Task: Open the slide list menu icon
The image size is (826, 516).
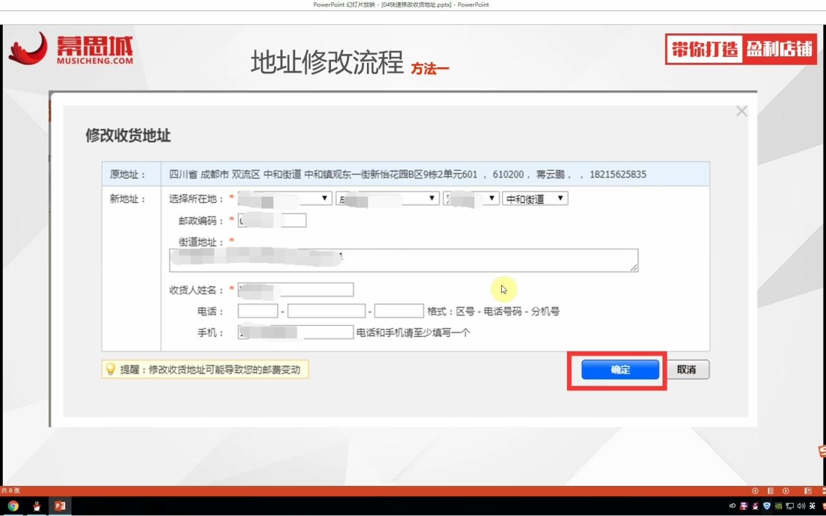Action: (x=770, y=491)
